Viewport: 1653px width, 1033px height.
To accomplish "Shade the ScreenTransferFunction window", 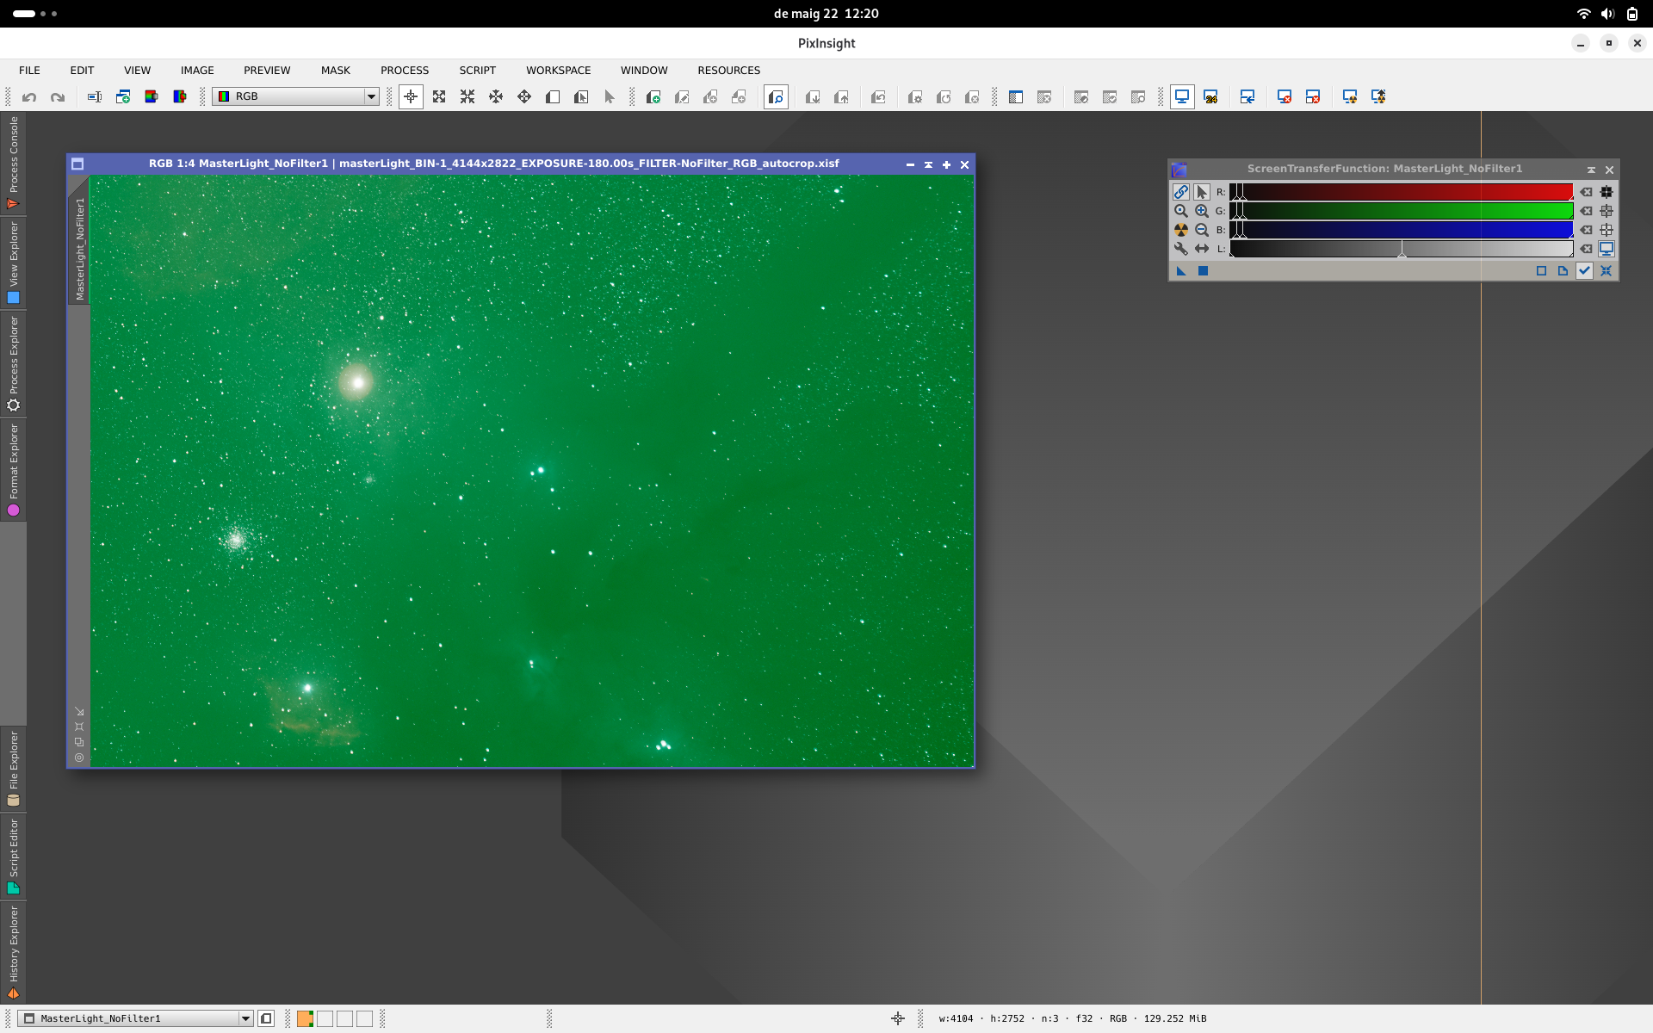I will pos(1591,170).
